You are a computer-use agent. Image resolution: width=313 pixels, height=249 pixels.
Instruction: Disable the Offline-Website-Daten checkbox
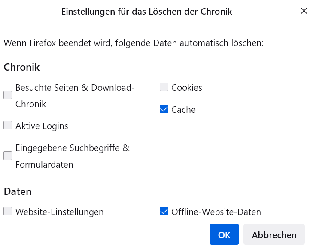164,211
